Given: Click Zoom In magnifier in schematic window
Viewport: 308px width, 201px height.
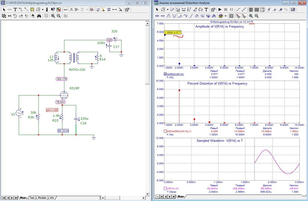Looking at the screenshot, I should [x=53, y=16].
